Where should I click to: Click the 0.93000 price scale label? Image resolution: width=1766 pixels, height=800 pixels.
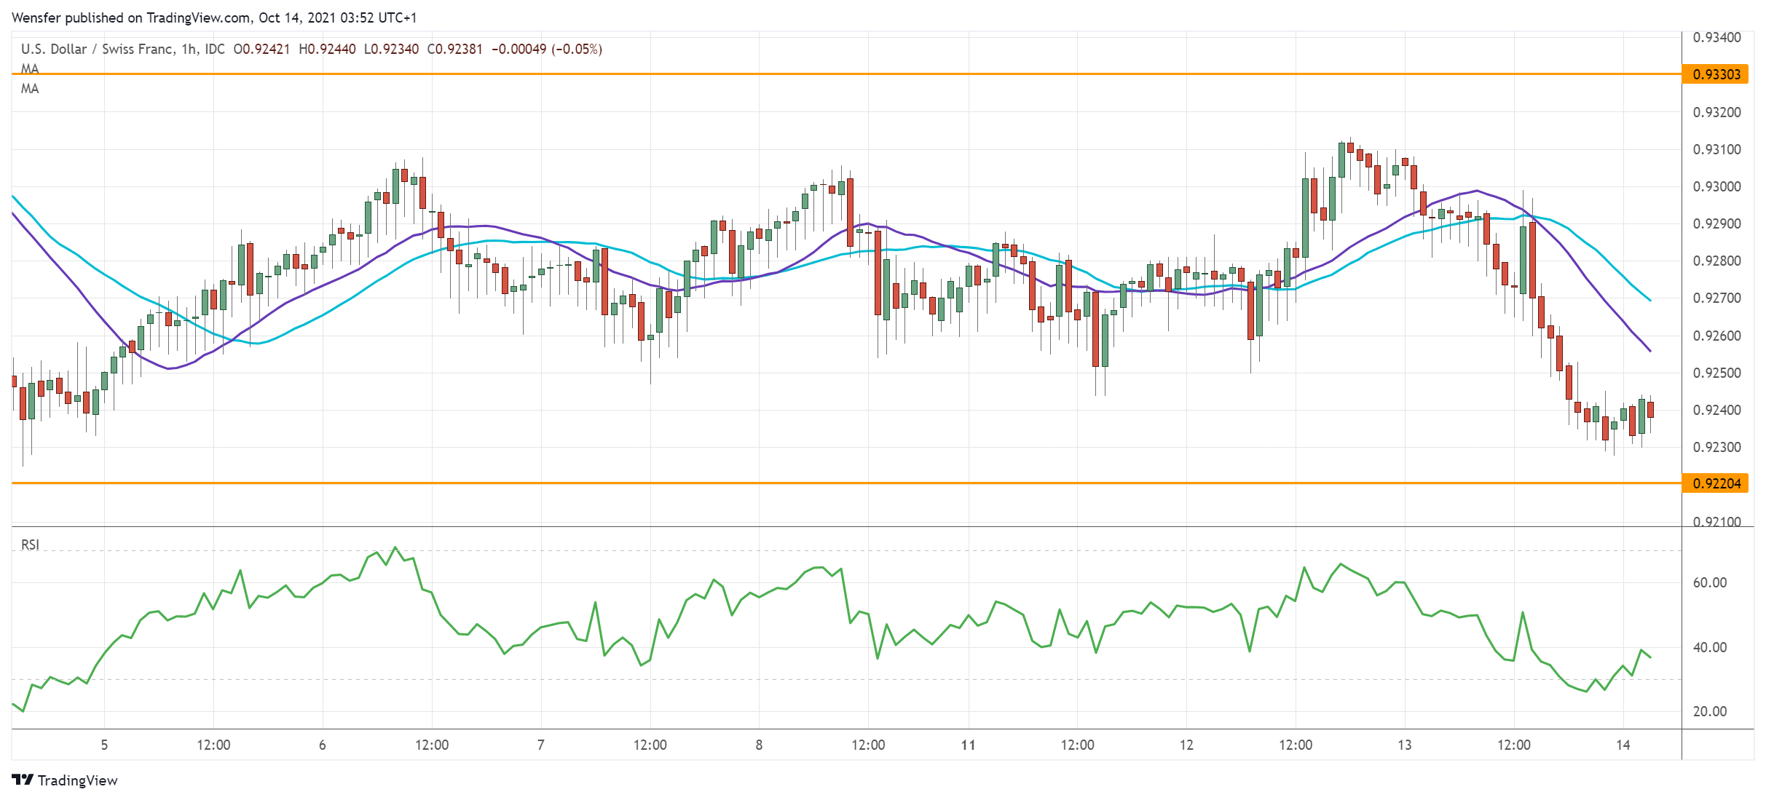(1716, 186)
